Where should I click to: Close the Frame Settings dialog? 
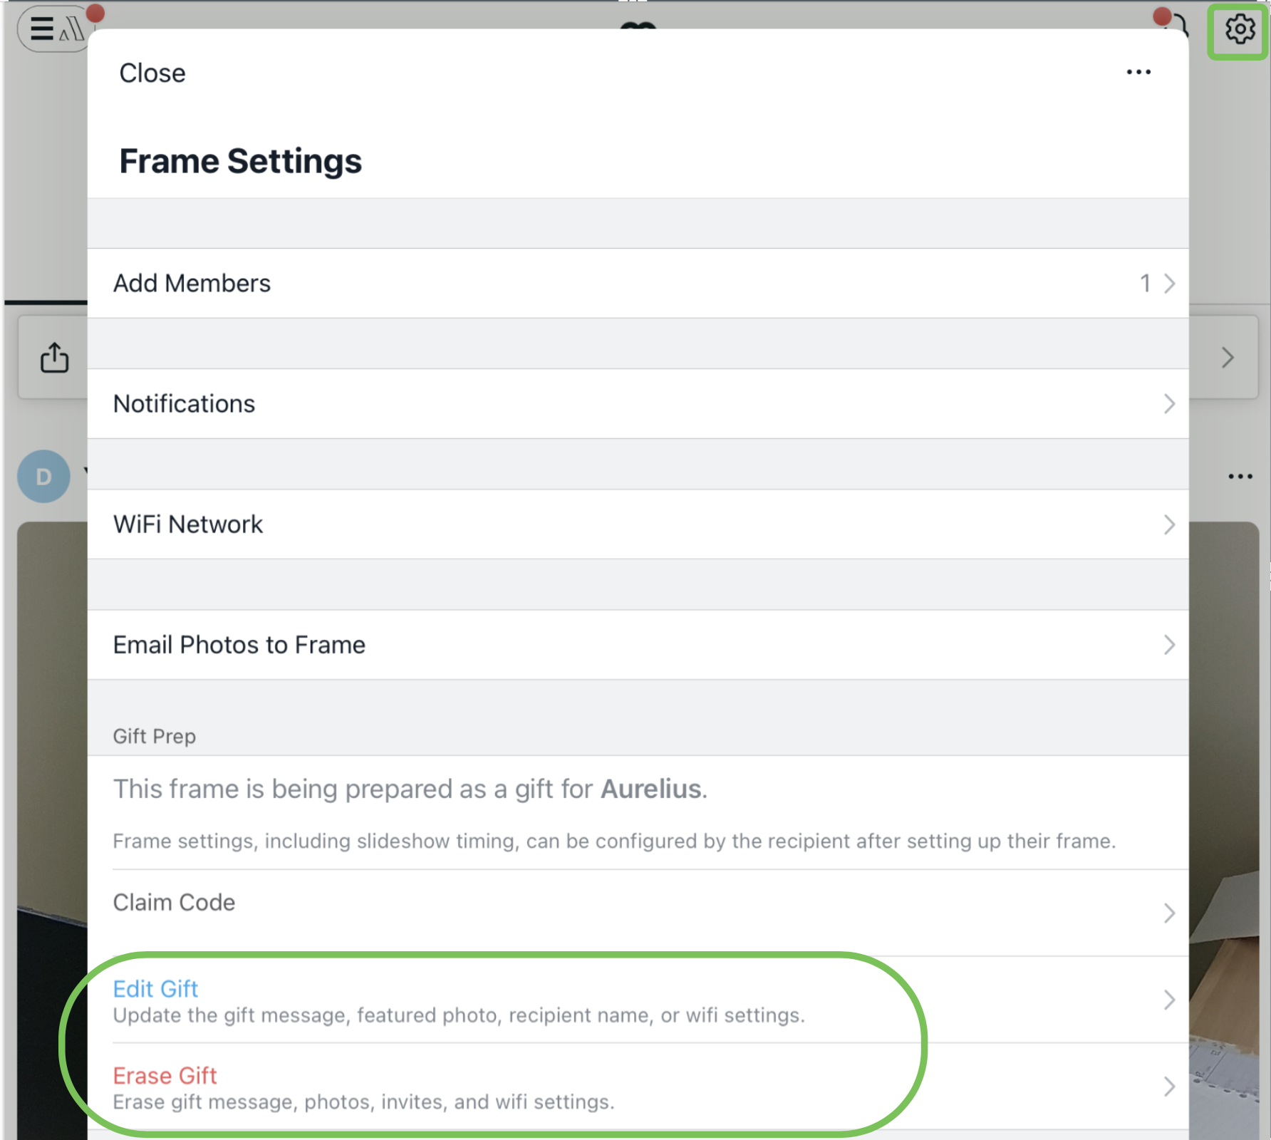click(x=152, y=72)
